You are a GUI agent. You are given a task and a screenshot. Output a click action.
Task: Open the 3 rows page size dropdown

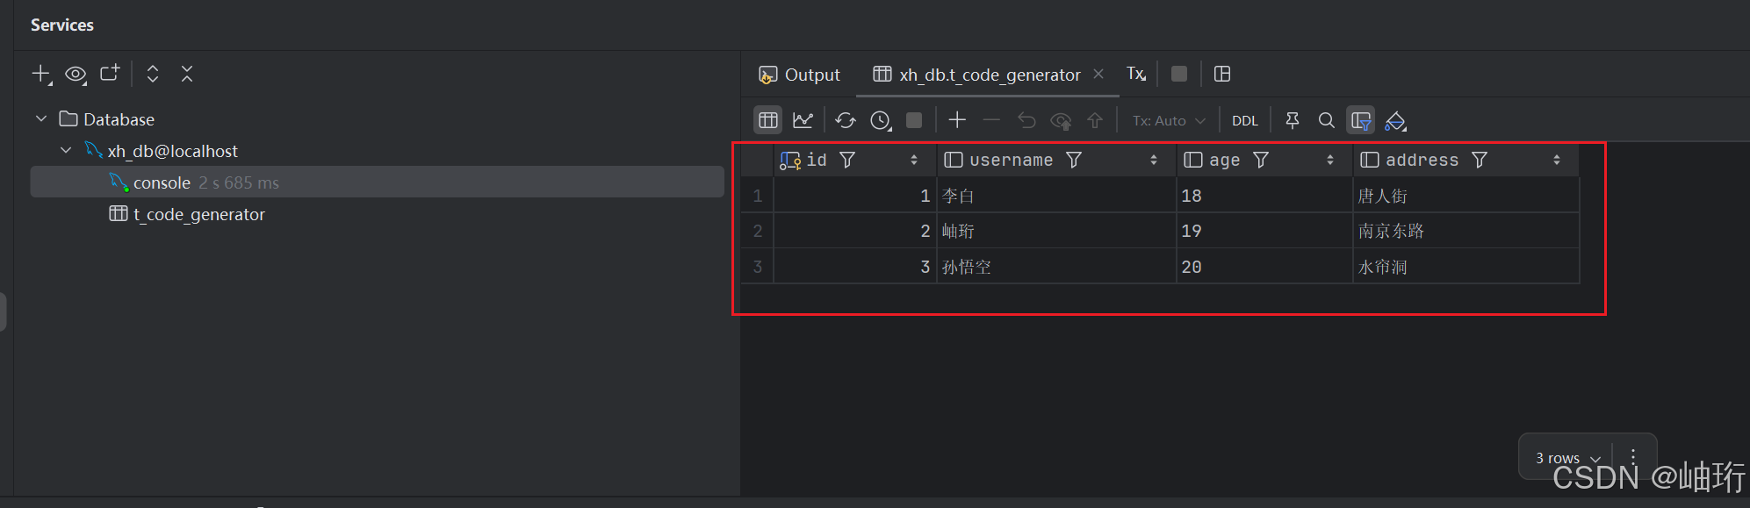click(1568, 458)
